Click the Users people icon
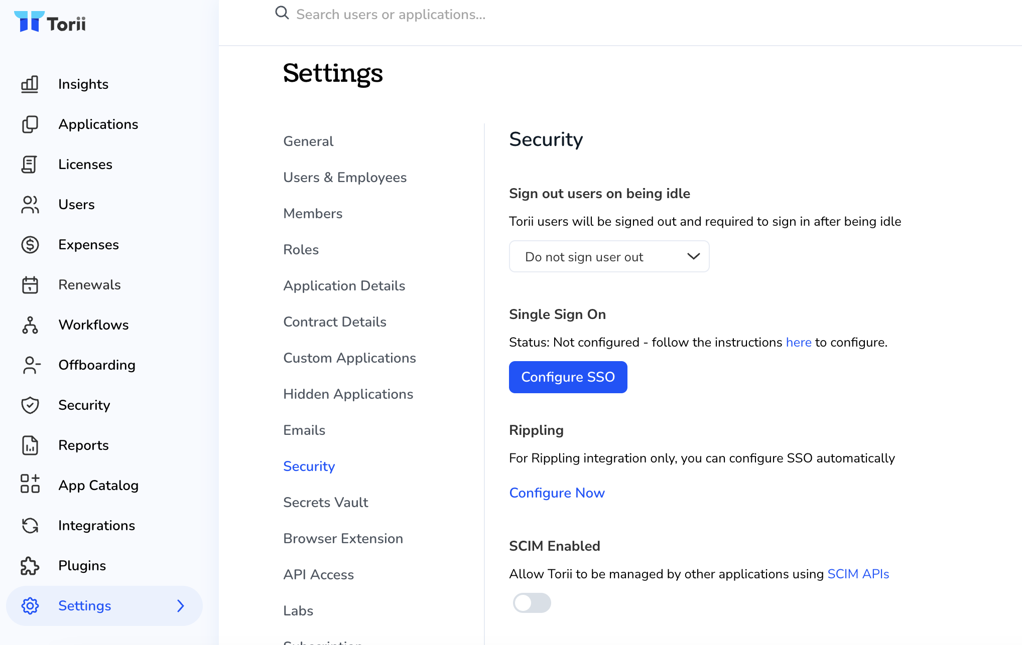This screenshot has height=645, width=1022. 30,205
